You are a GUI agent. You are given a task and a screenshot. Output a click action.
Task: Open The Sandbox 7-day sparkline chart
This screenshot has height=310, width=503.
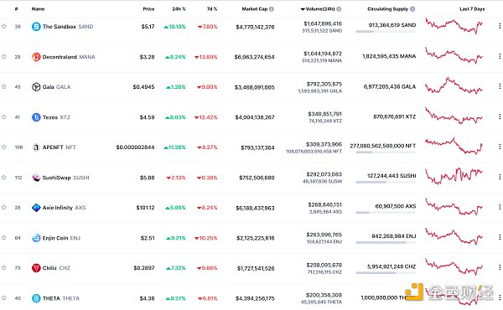(x=454, y=26)
